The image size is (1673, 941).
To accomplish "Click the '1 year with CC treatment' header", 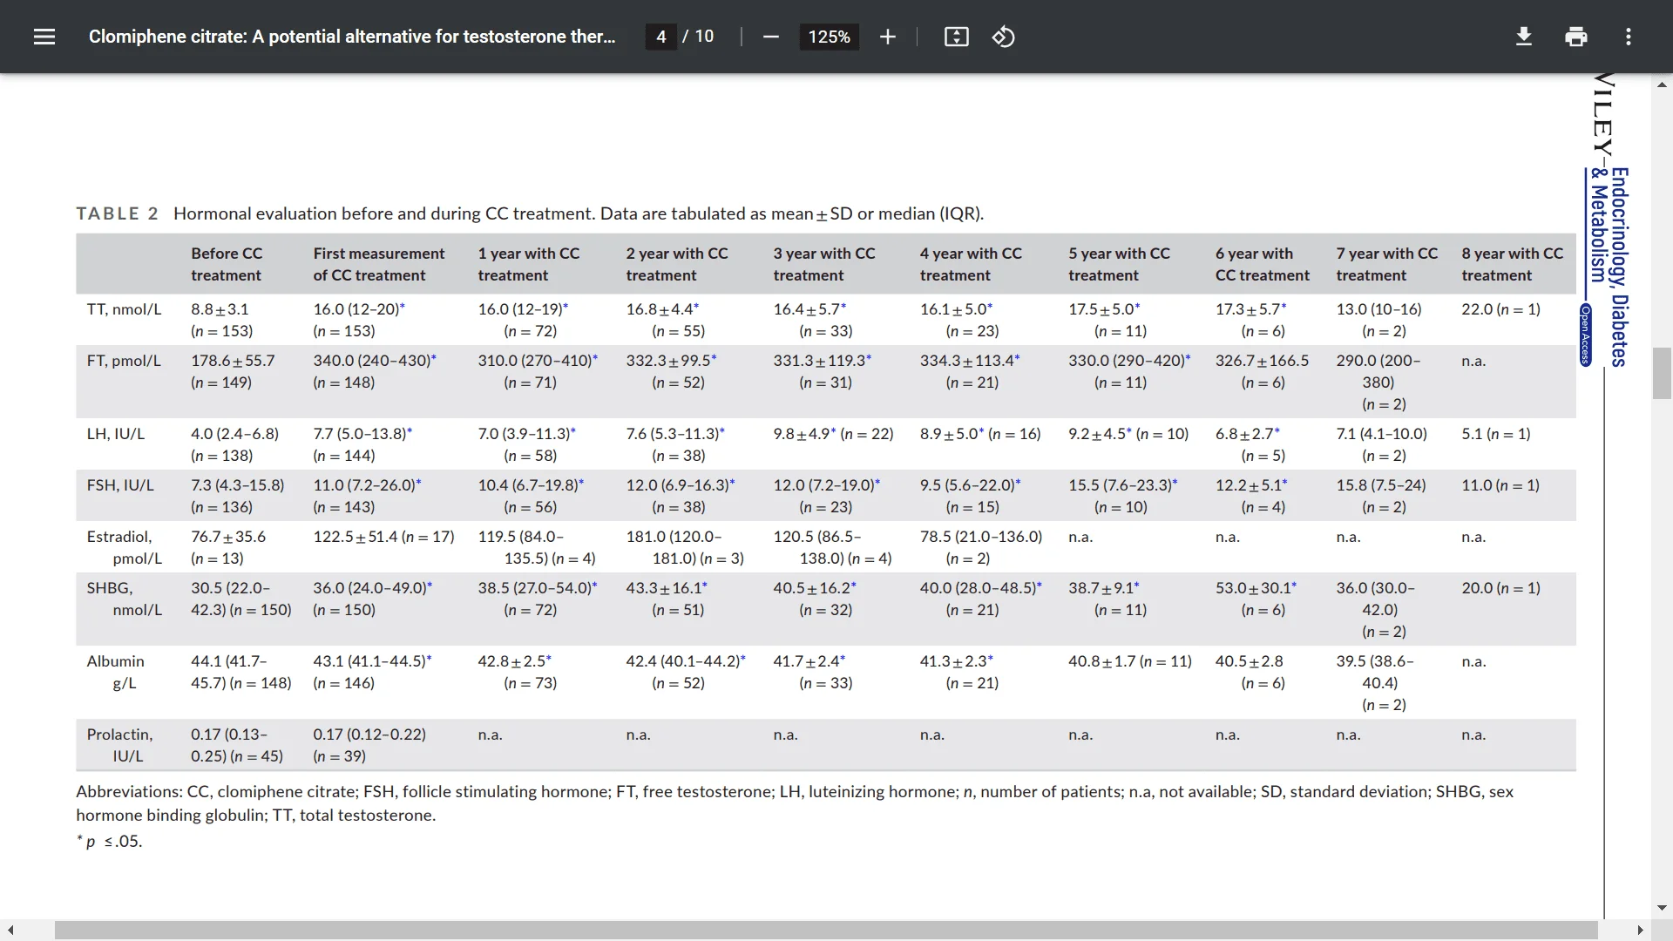I will (x=528, y=264).
